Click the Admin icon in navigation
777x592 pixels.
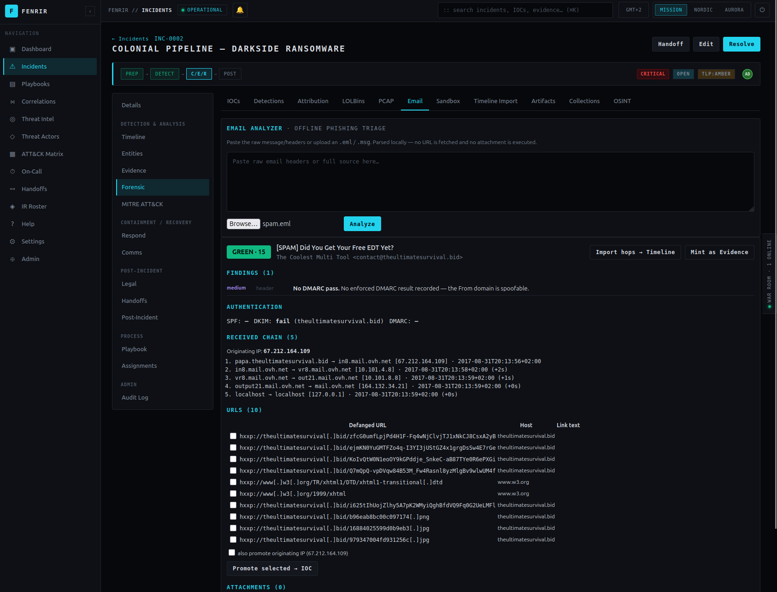pyautogui.click(x=12, y=259)
